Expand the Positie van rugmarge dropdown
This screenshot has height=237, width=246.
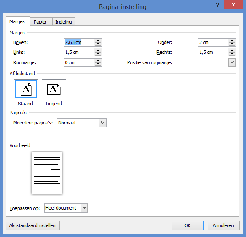(232, 62)
